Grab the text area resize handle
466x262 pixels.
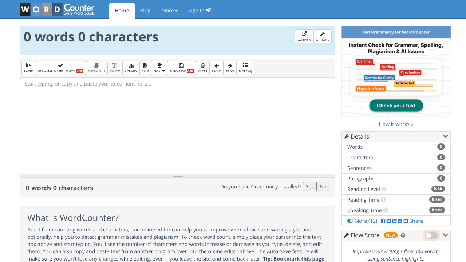pos(178,176)
